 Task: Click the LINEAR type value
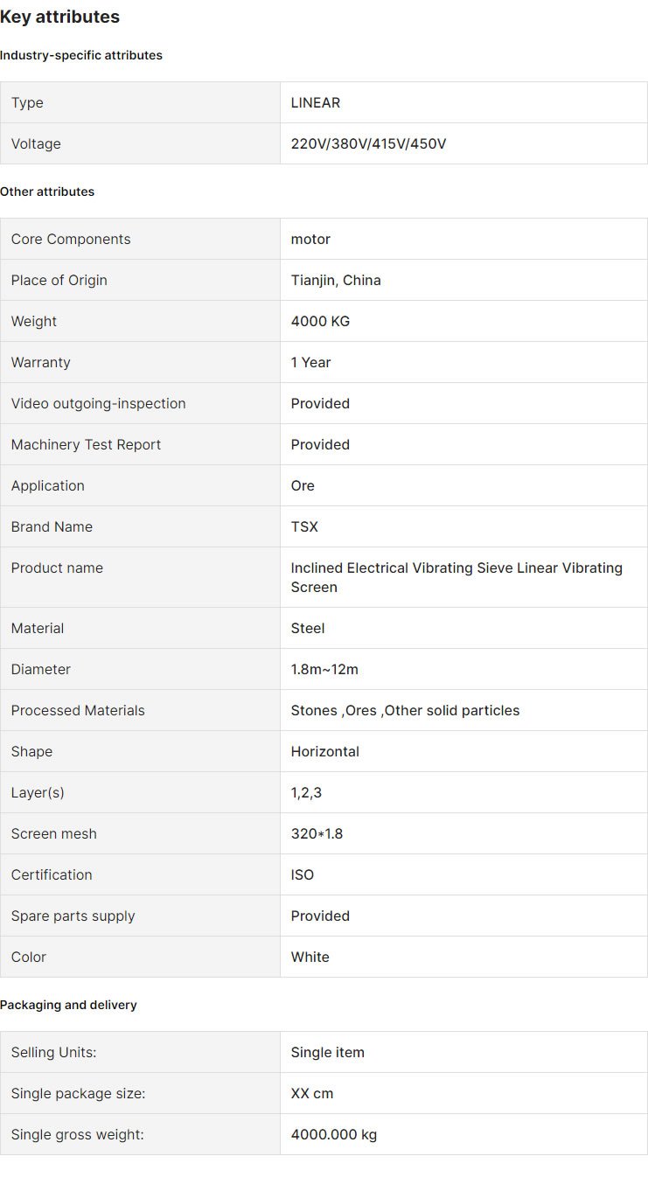(x=316, y=102)
